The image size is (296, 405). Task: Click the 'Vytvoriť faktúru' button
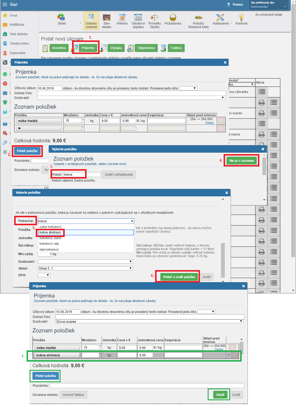[x=73, y=395]
